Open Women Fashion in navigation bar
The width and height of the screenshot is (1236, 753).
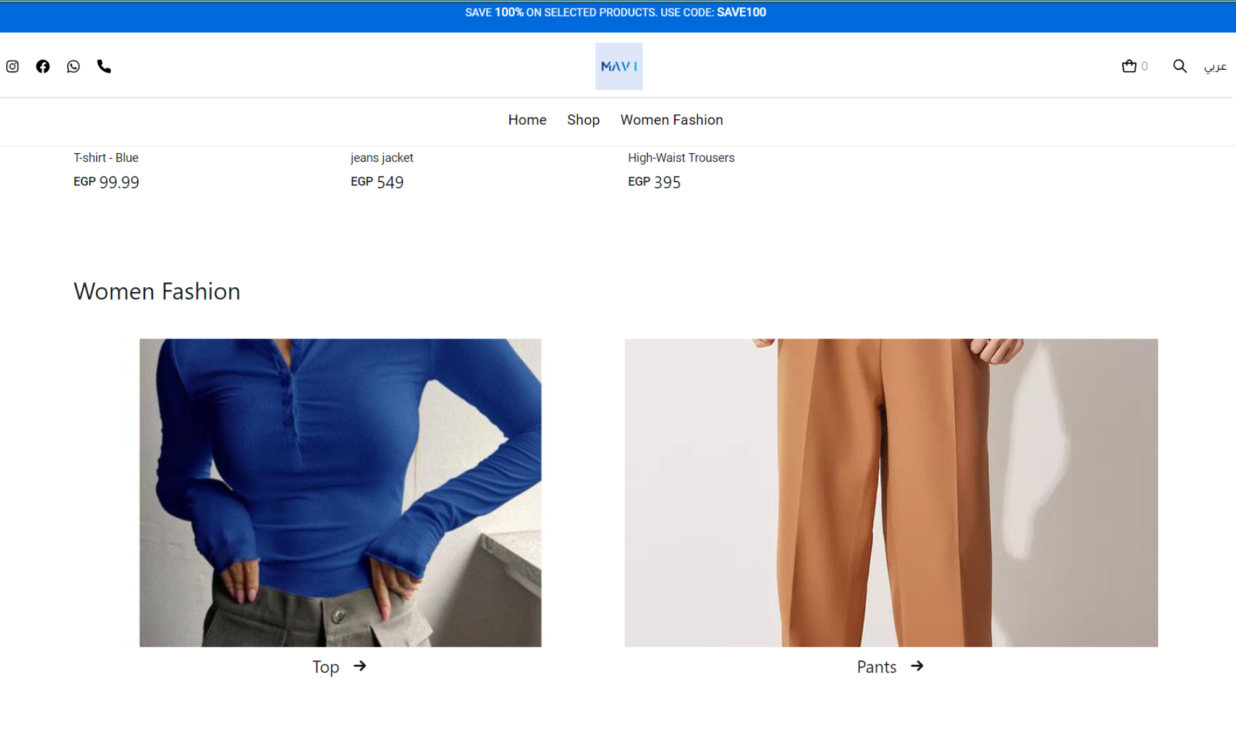coord(671,120)
